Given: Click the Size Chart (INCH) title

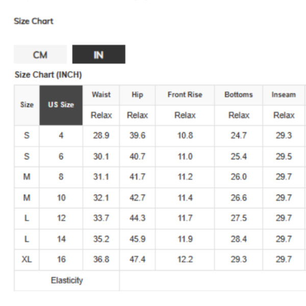Looking at the screenshot, I should (48, 75).
